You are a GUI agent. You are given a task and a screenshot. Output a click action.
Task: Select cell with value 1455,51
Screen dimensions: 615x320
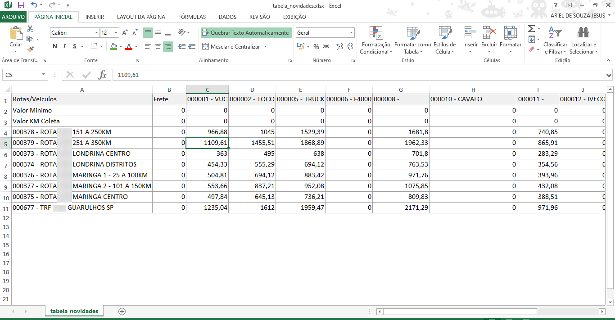252,143
